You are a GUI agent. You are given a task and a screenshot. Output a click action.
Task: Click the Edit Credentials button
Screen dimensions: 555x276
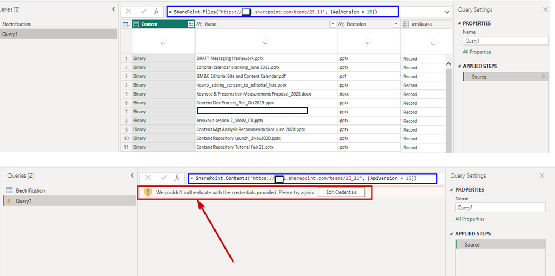[341, 192]
